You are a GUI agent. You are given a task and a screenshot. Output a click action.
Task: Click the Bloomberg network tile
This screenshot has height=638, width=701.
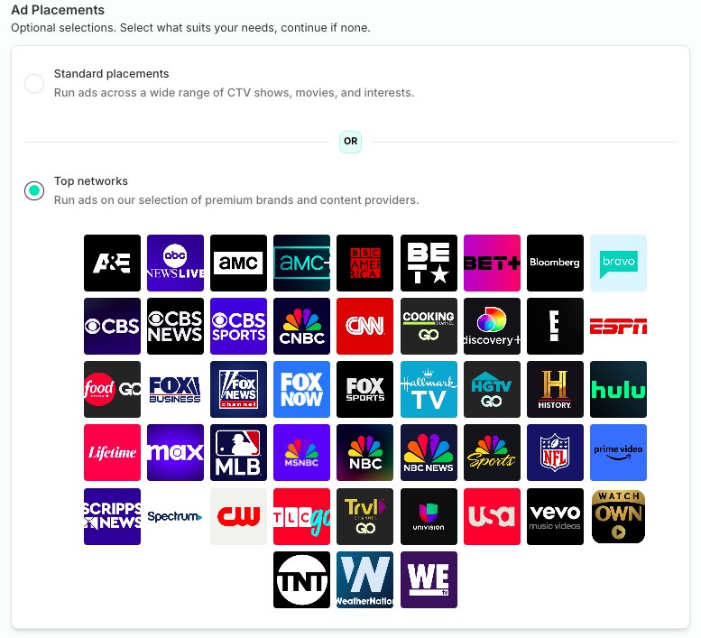tap(555, 263)
